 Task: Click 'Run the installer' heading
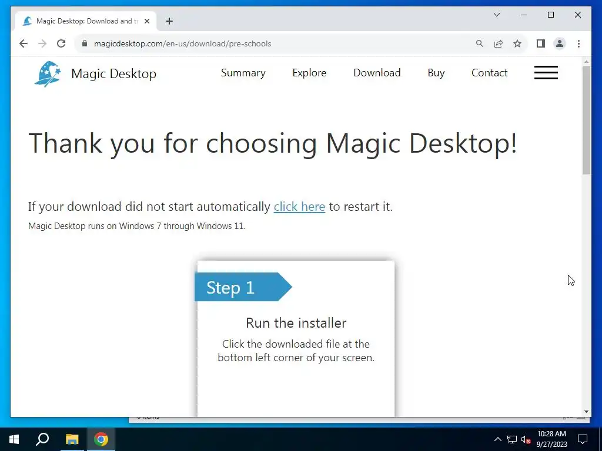pos(296,323)
